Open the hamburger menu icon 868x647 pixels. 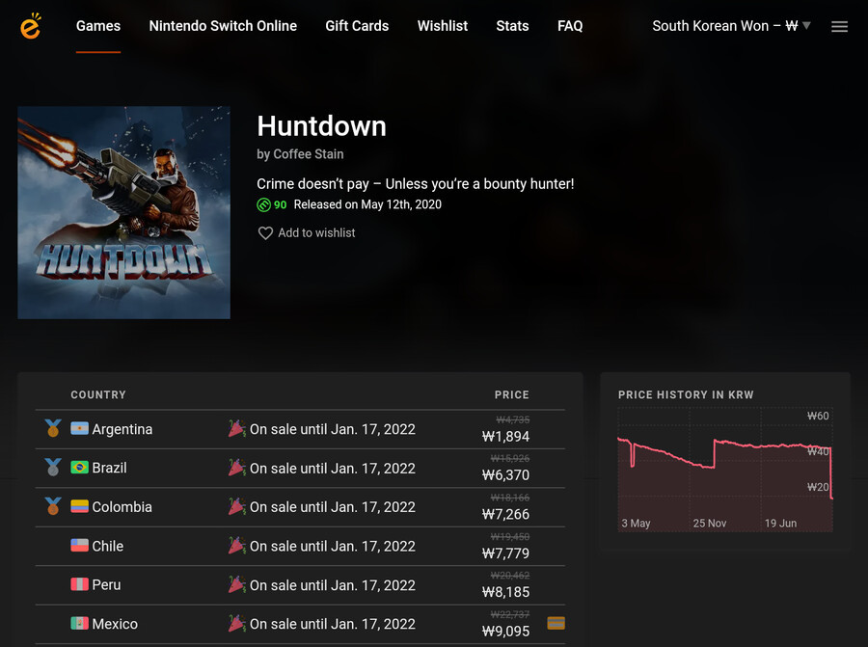[x=839, y=27]
